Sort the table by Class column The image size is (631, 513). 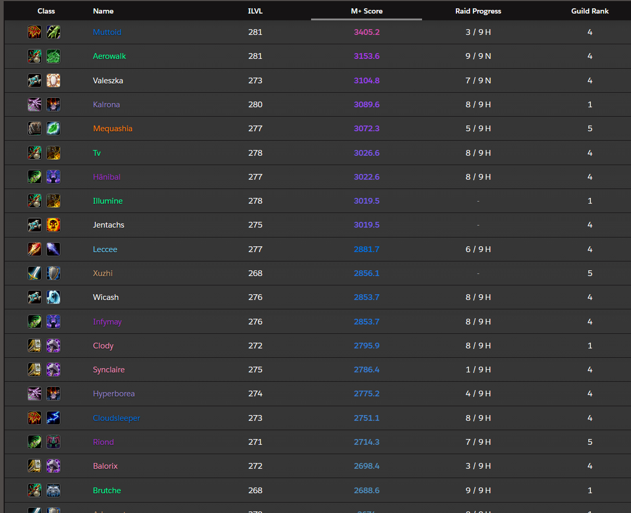coord(46,11)
